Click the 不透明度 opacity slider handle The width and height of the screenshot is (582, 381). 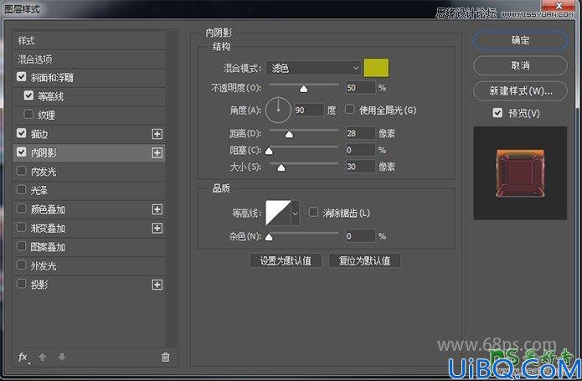[304, 88]
